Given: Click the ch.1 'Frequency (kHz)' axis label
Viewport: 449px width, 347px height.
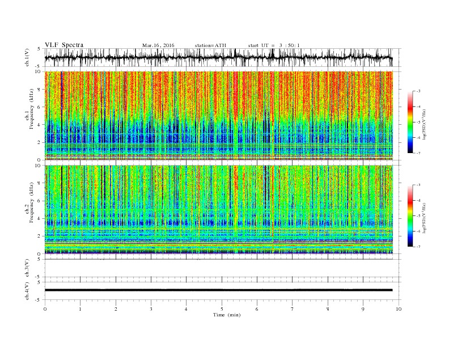Looking at the screenshot, I should point(32,109).
